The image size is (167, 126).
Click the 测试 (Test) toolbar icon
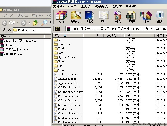[x=90, y=15]
